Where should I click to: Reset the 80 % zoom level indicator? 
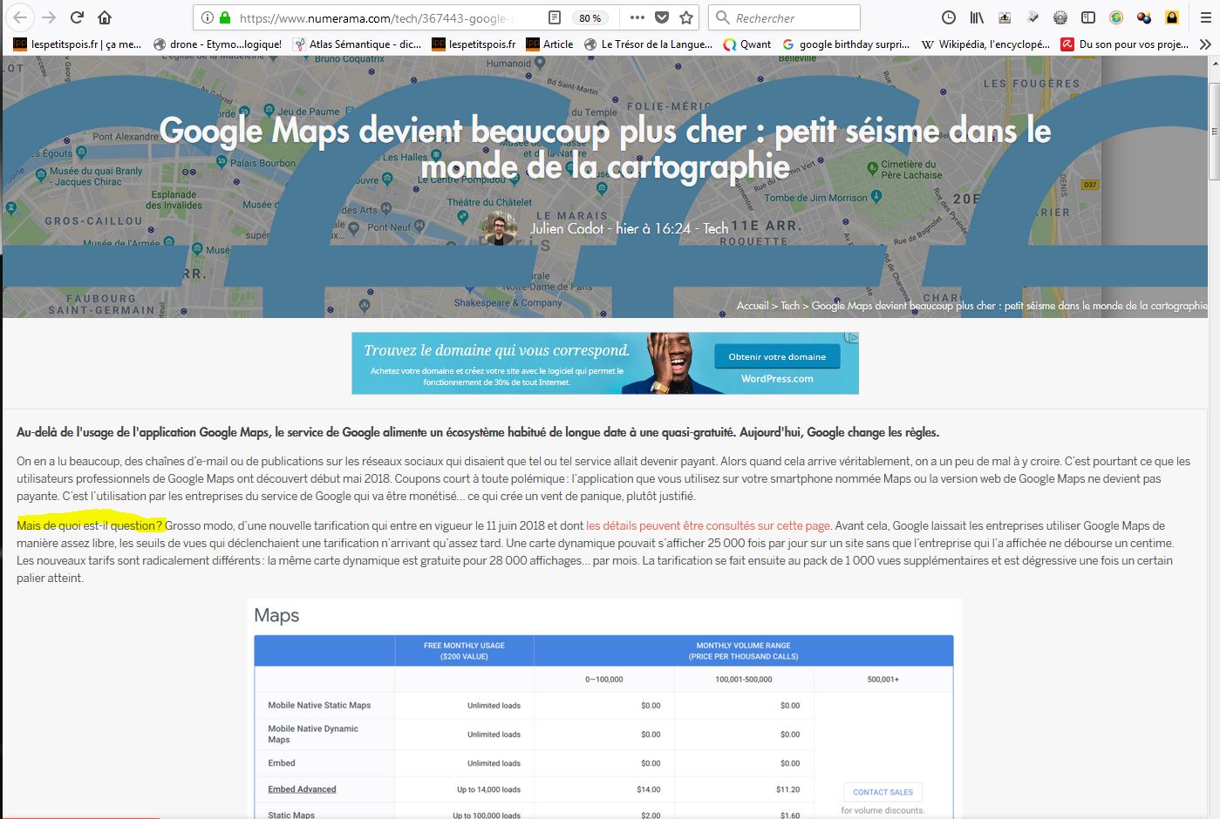590,18
